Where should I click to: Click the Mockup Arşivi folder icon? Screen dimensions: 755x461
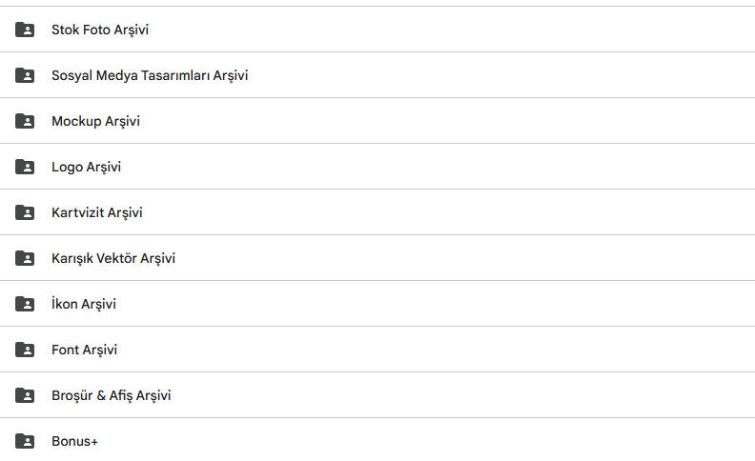click(x=25, y=121)
